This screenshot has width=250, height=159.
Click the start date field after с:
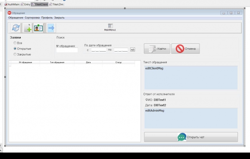[x=99, y=50]
